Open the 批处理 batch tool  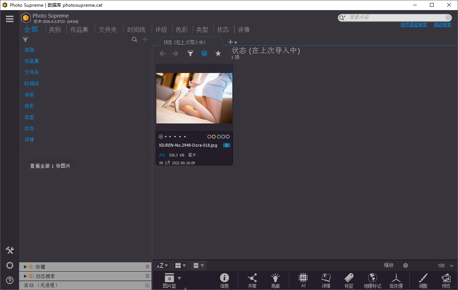coord(396,281)
